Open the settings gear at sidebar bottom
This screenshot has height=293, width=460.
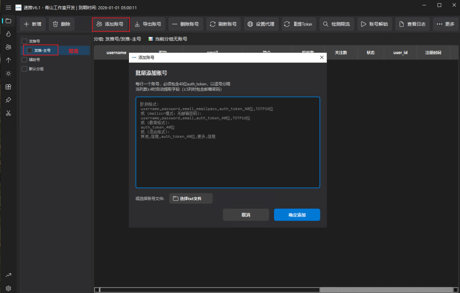[8, 288]
